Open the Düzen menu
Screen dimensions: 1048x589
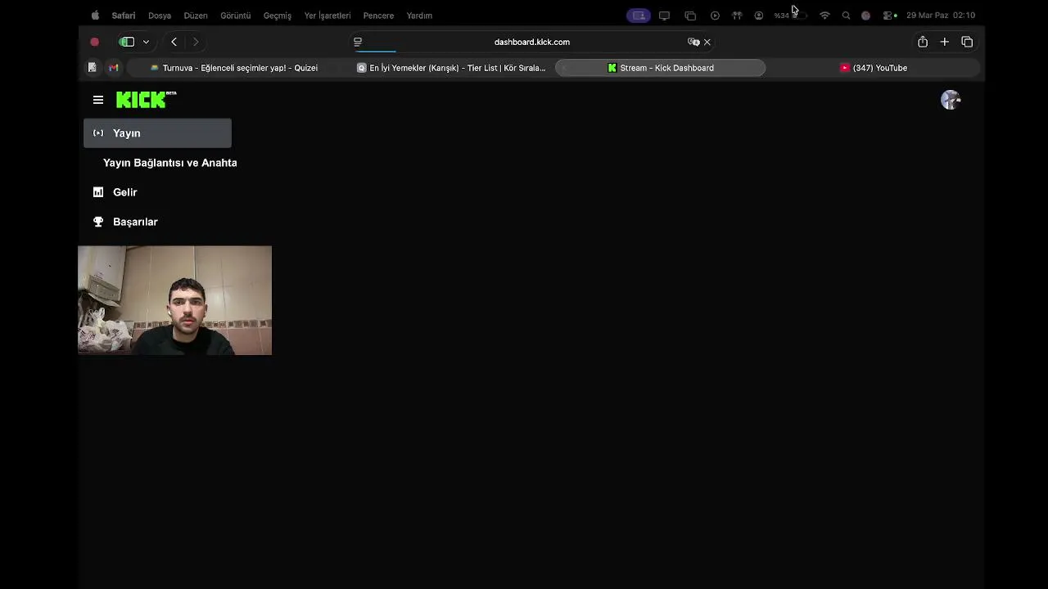pyautogui.click(x=196, y=16)
